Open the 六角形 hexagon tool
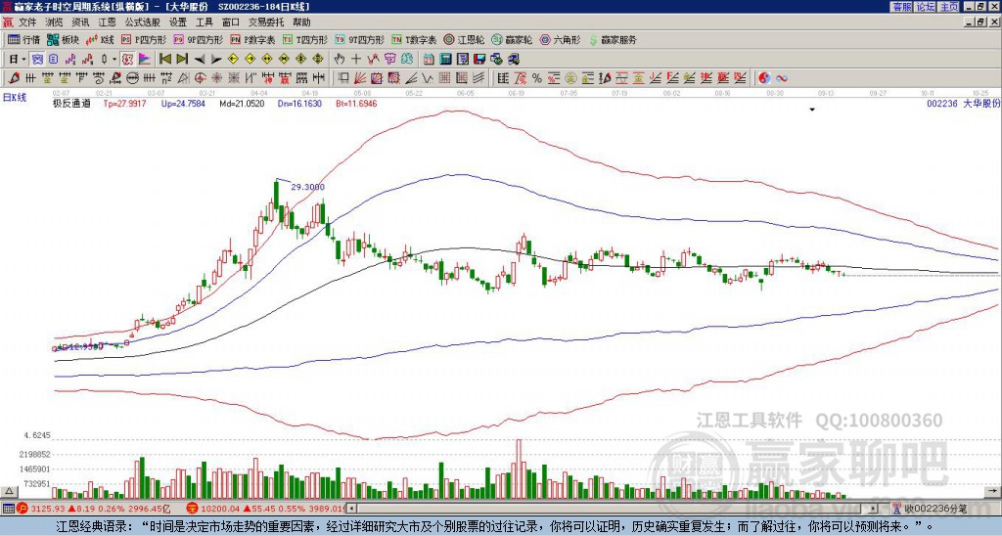The image size is (1002, 536). coord(561,39)
